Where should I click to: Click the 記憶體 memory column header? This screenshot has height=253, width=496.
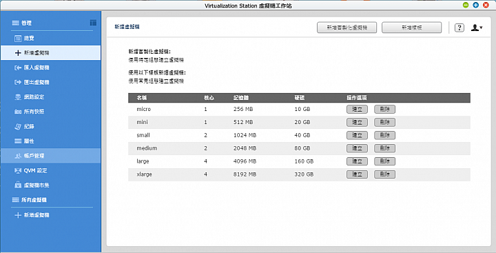click(241, 98)
